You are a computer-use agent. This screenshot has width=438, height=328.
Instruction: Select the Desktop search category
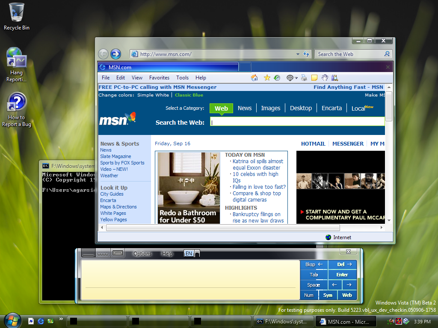[301, 108]
